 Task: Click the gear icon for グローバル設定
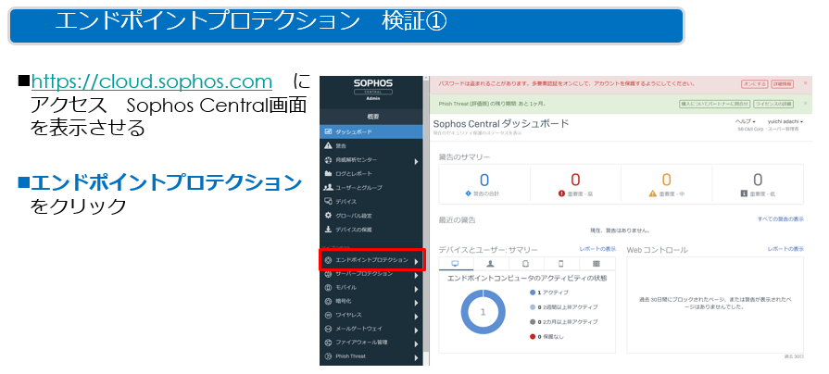[x=328, y=216]
